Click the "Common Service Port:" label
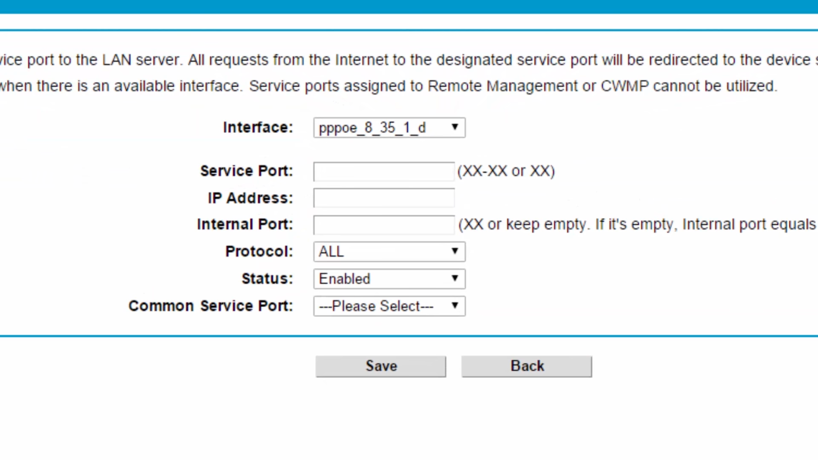The height and width of the screenshot is (460, 818). [211, 306]
